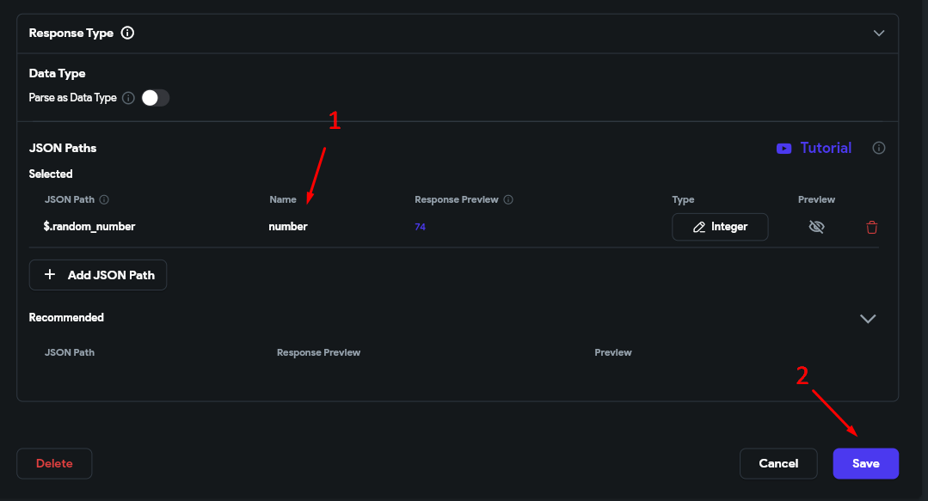The image size is (928, 501).
Task: Edit the name field containing "number"
Action: point(288,227)
